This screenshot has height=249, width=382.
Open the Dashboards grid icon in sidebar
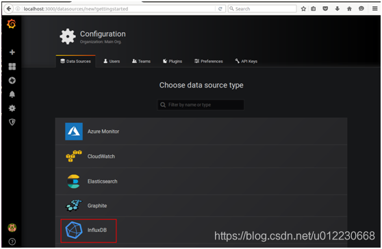coord(12,66)
